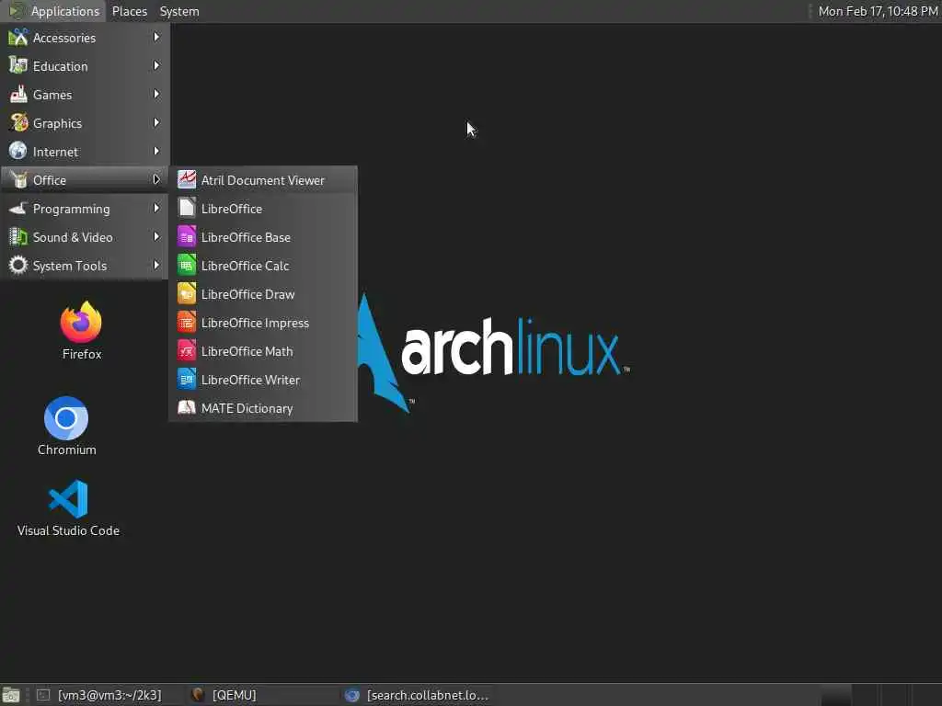The image size is (942, 706).
Task: Click the terminal icon in the taskbar
Action: (x=43, y=695)
